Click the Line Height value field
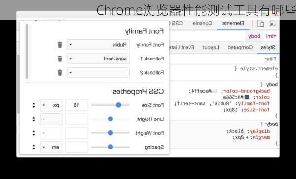The height and width of the screenshot is (179, 296). click(76, 119)
